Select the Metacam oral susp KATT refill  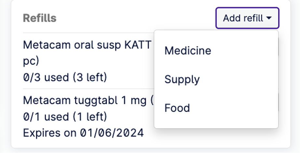[x=87, y=45]
